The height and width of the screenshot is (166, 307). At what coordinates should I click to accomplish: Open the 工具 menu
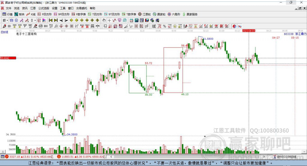[63, 8]
